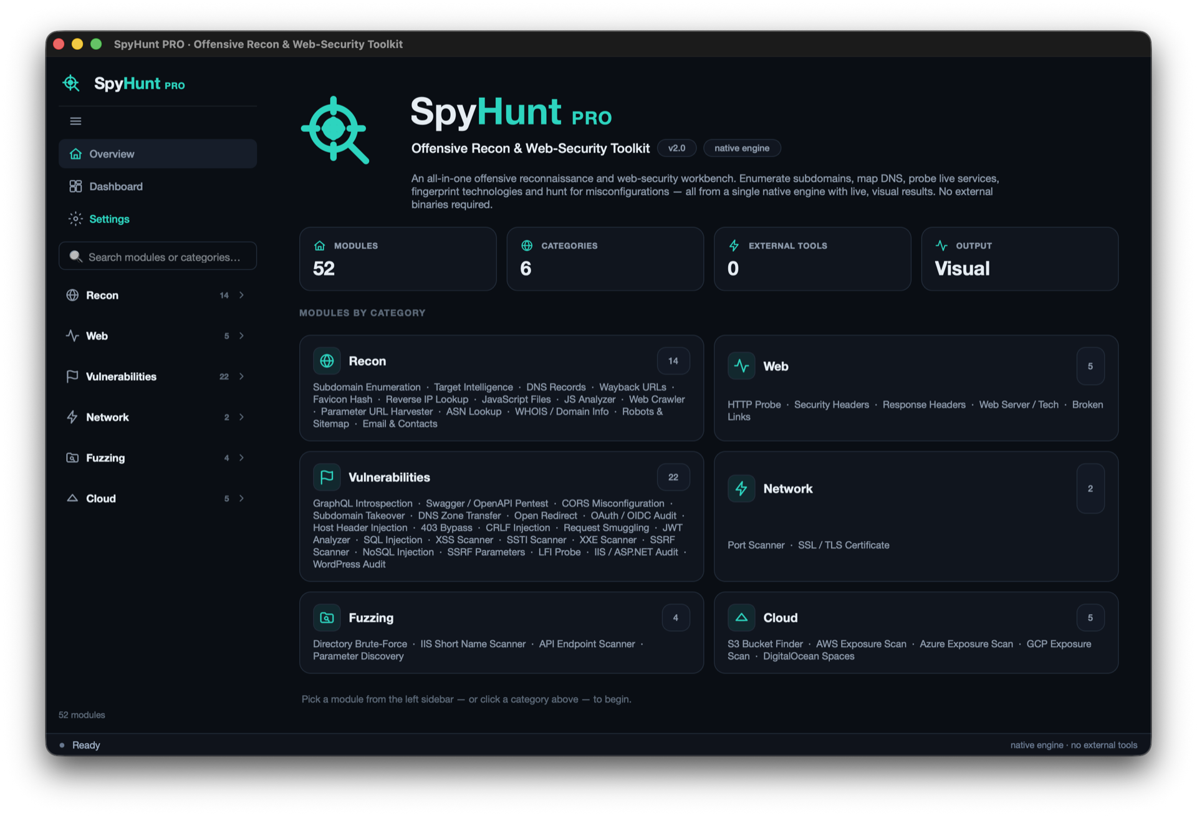
Task: Click the HTTP Probe module text
Action: [x=754, y=404]
